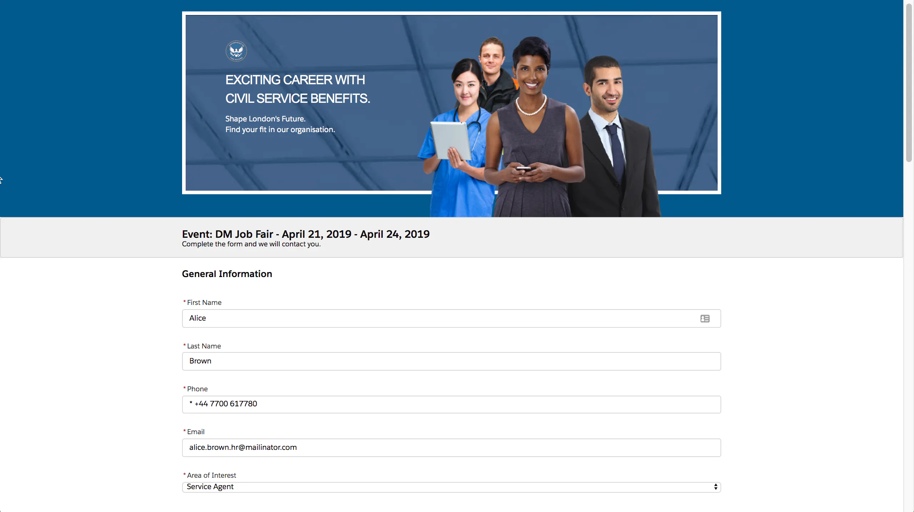Click the "Complete the form" subtitle text
Screen dimensions: 914x512
251,244
